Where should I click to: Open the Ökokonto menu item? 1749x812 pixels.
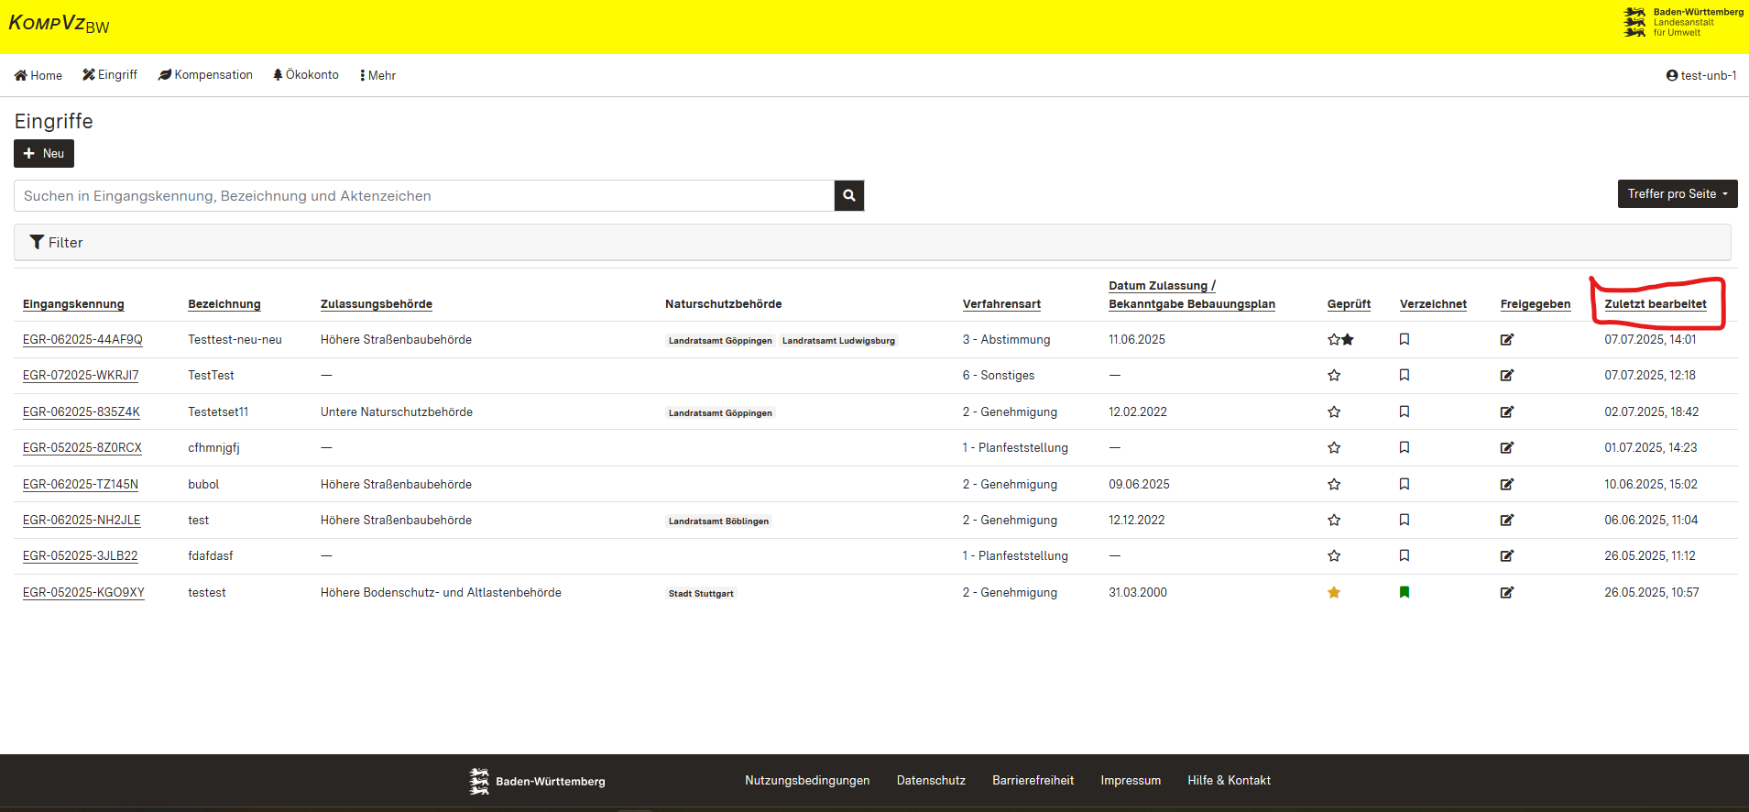306,75
